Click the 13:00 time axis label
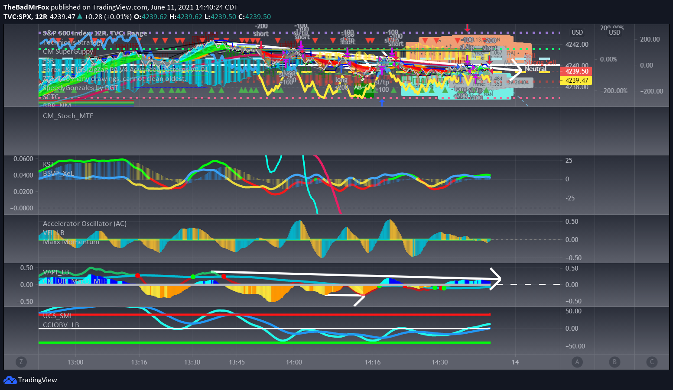This screenshot has height=390, width=673. 75,362
